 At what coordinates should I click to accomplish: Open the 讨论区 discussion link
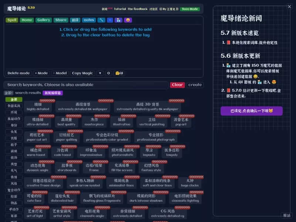(x=154, y=9)
